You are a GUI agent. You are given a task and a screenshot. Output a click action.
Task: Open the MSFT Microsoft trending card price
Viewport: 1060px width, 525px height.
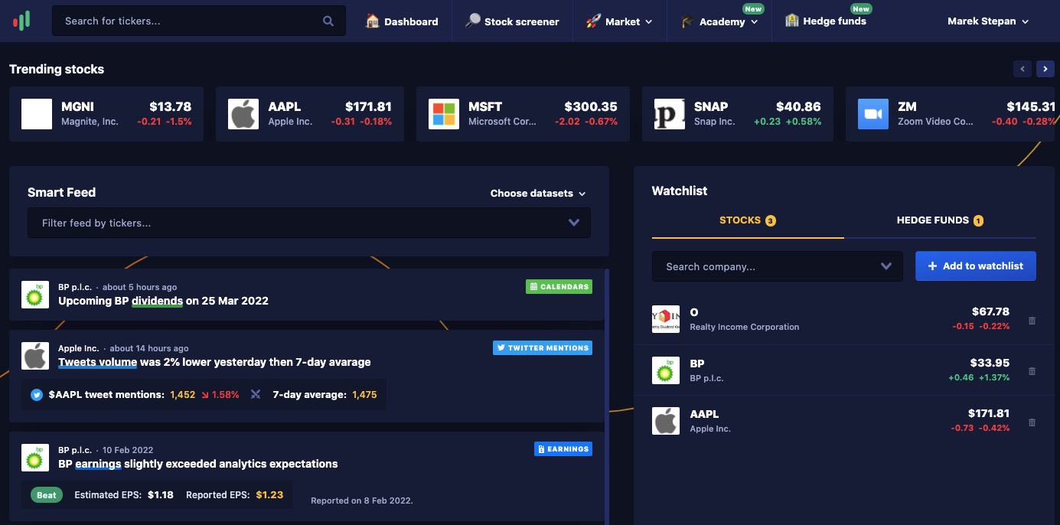[x=591, y=106]
